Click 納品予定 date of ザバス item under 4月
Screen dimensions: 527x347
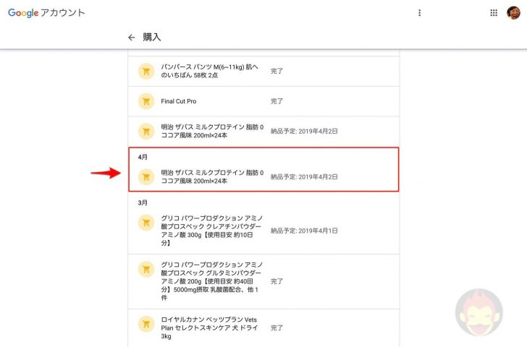tap(304, 177)
